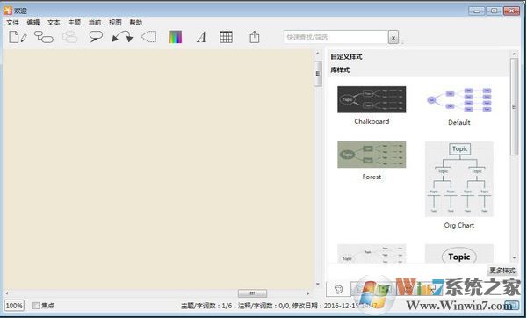Click the styles panel scroll-up arrow

[514, 54]
